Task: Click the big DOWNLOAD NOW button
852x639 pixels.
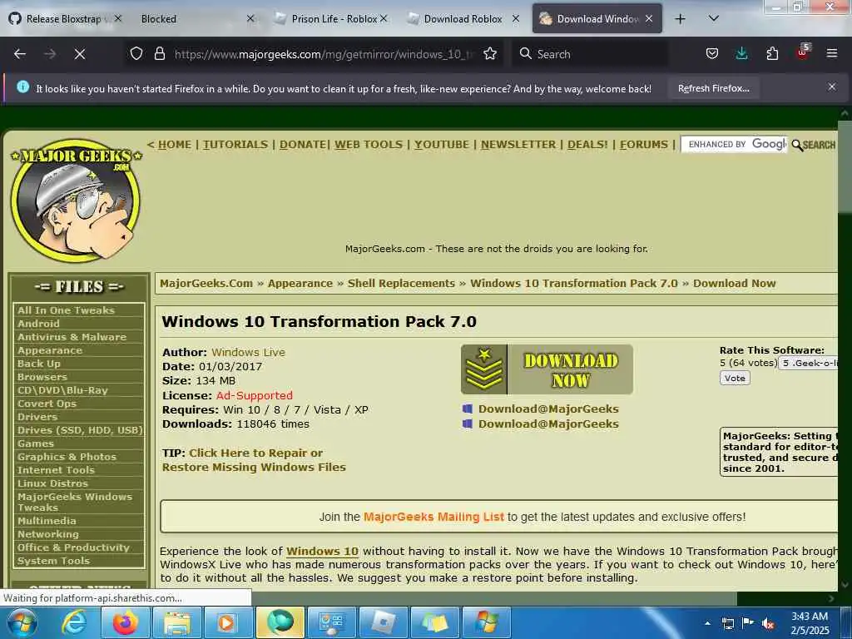Action: coord(547,369)
